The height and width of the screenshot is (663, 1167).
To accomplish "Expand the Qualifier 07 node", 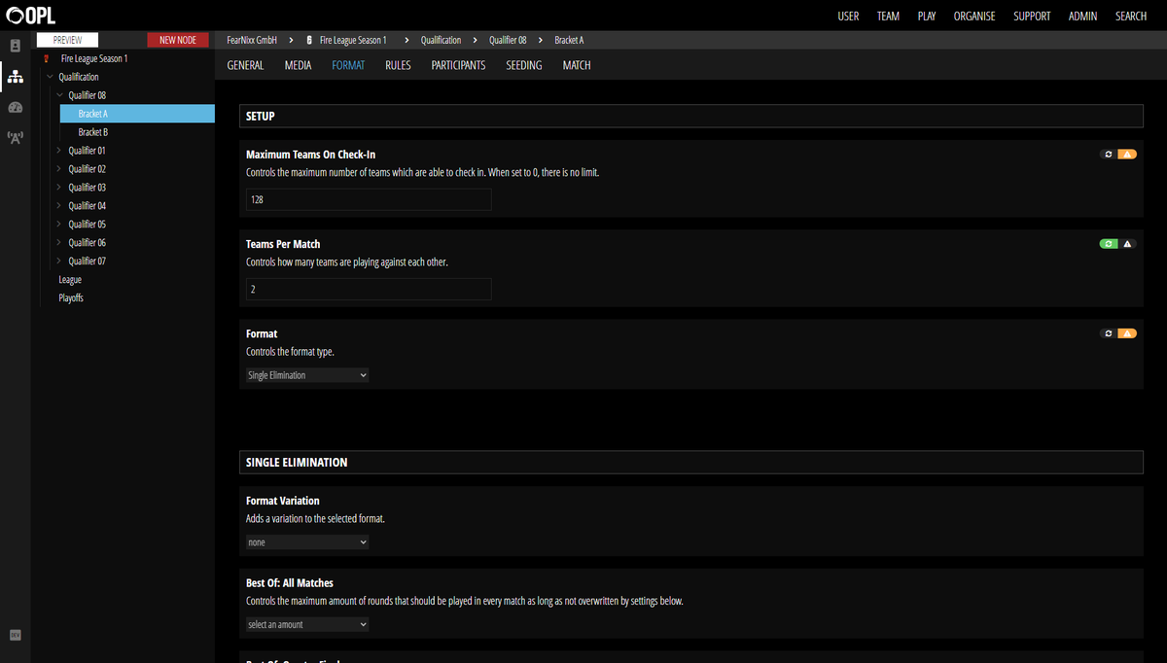I will [x=59, y=261].
